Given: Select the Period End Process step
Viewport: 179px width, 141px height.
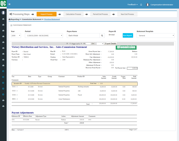Looking at the screenshot, I should coord(100,14).
